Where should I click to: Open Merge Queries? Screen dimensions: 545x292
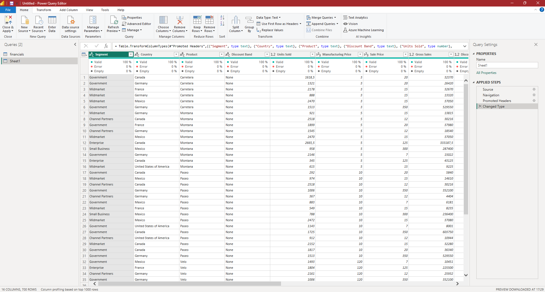[x=321, y=17]
